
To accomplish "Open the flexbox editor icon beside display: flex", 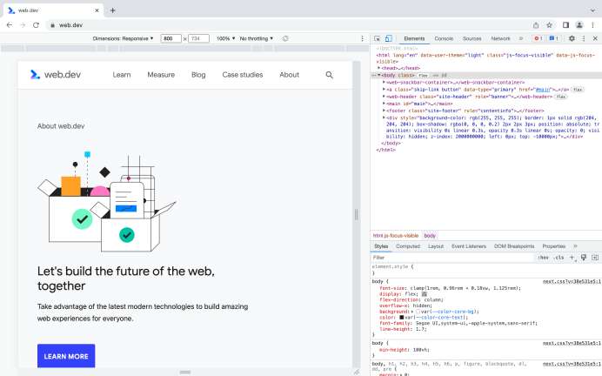I will click(x=425, y=294).
